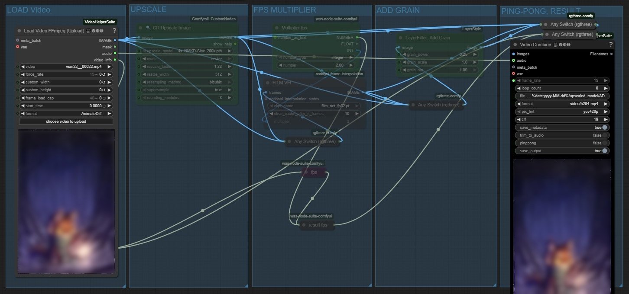Image resolution: width=629 pixels, height=294 pixels.
Task: Open help question mark on Video Combine
Action: (x=611, y=45)
